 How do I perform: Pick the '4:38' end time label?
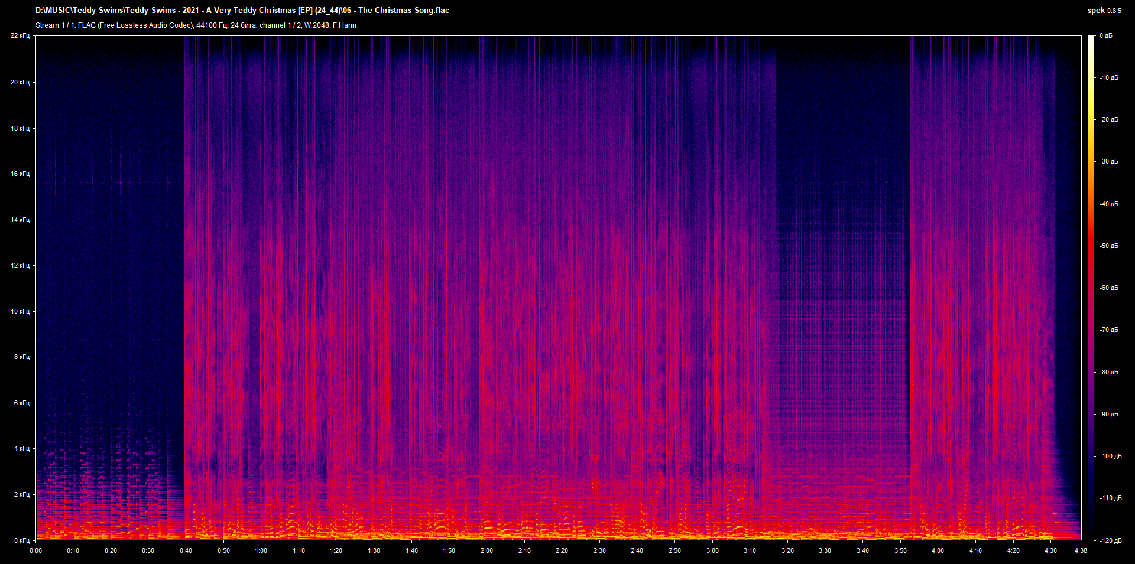pos(1081,550)
